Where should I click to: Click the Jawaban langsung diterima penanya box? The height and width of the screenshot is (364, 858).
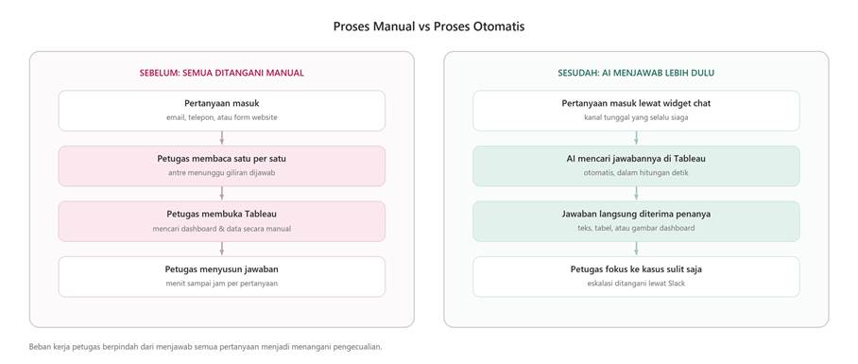[636, 221]
